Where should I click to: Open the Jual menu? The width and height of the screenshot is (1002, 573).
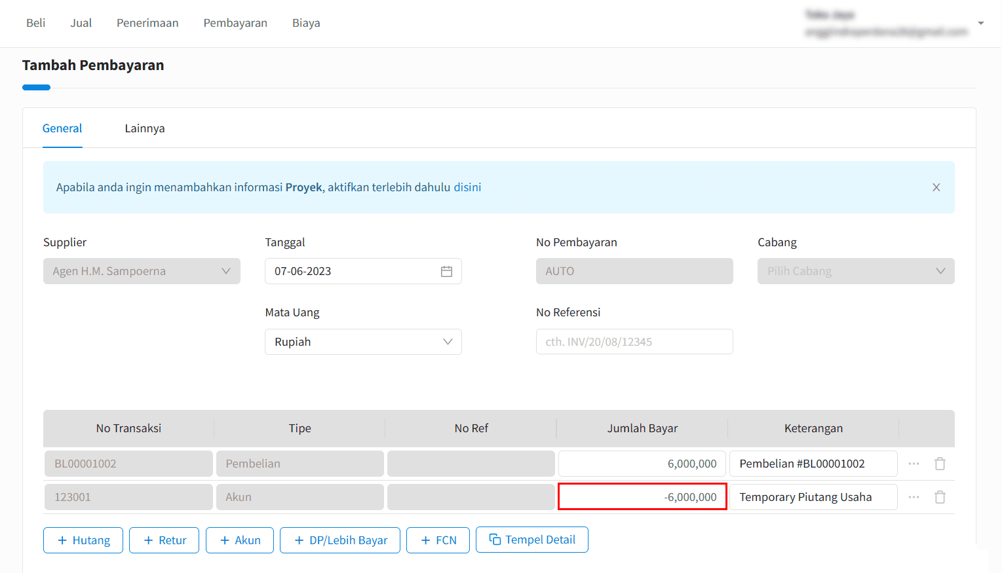[81, 23]
